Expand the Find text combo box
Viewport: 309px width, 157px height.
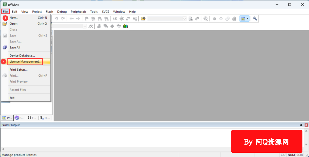[185, 19]
